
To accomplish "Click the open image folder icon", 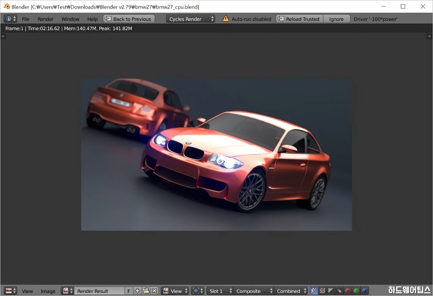I will point(146,291).
